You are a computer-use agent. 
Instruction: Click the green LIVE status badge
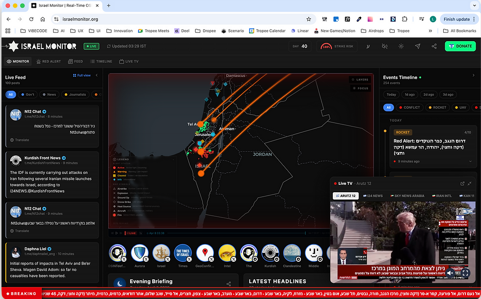click(x=91, y=46)
